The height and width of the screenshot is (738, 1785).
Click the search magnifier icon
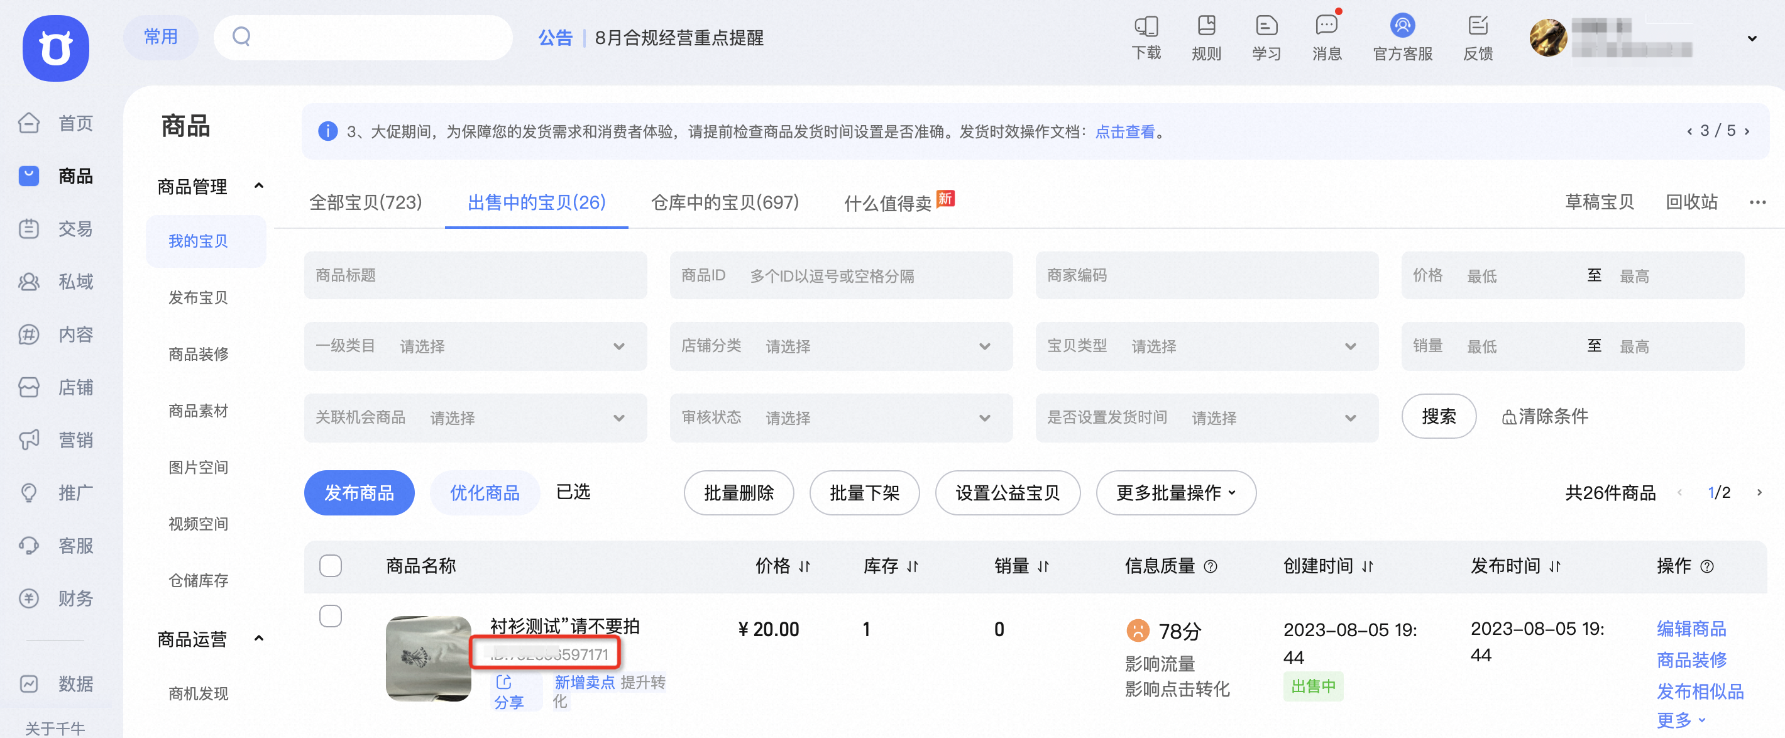tap(241, 36)
